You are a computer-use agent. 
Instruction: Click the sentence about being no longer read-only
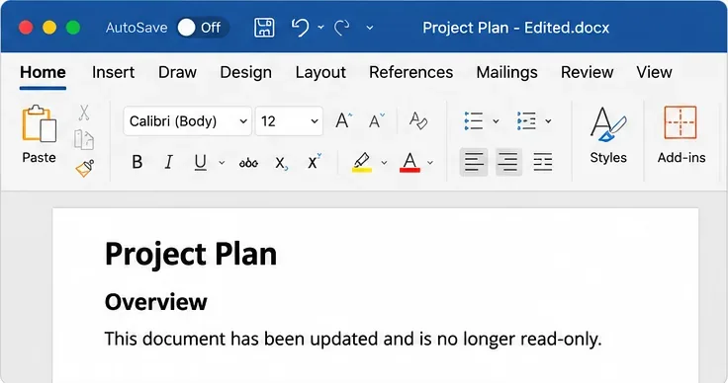tap(353, 339)
